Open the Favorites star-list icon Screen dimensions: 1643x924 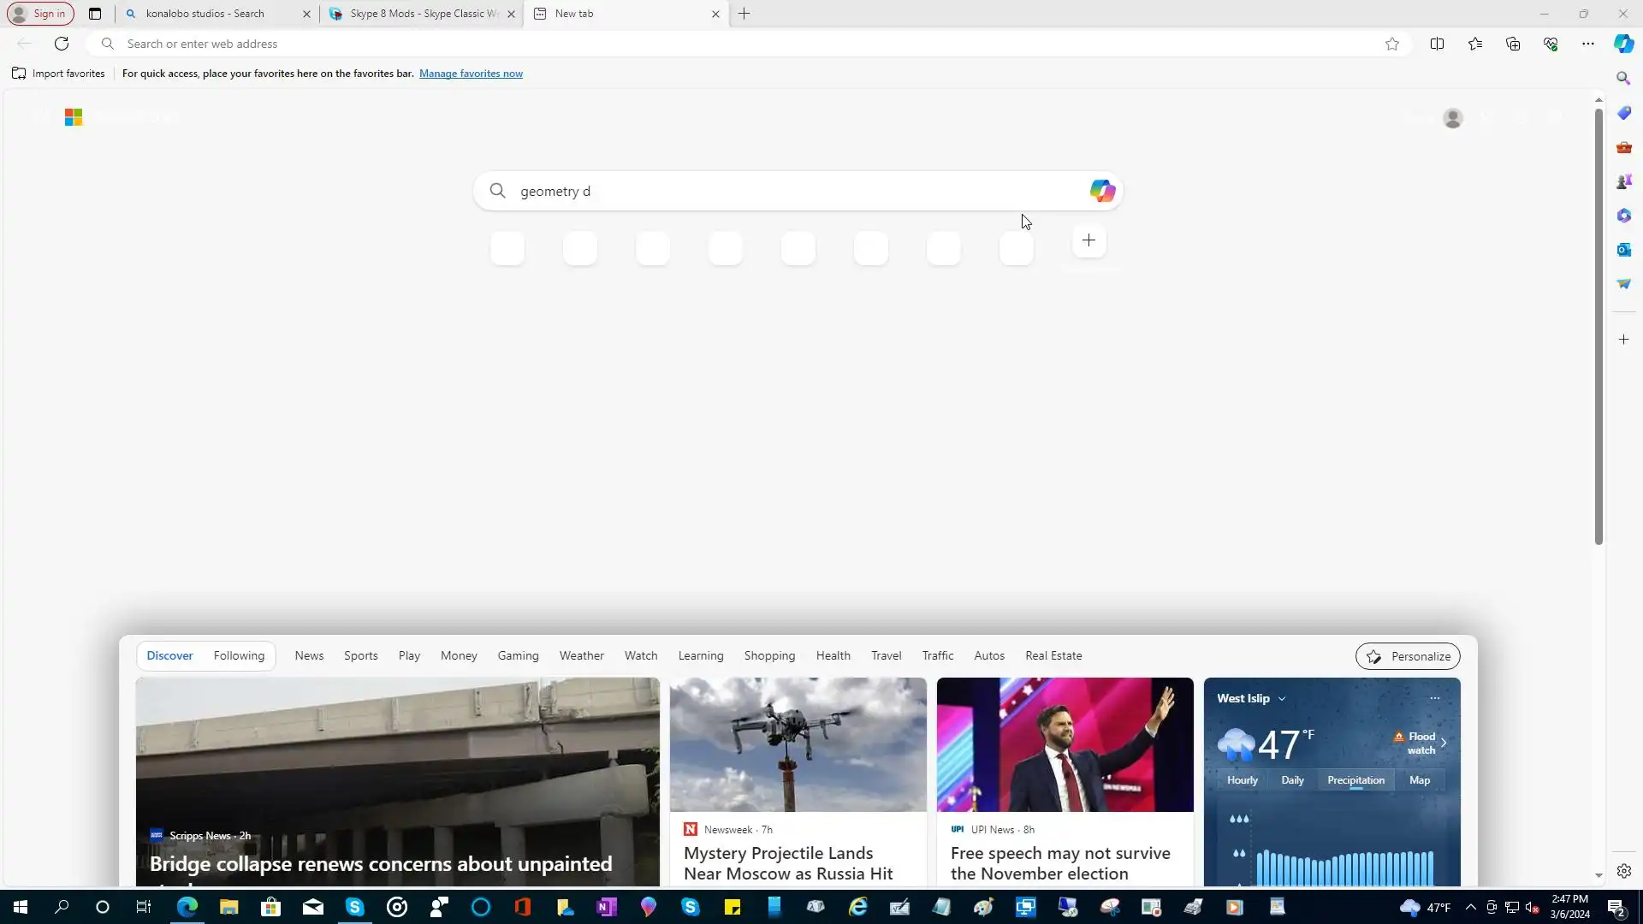[x=1475, y=44]
